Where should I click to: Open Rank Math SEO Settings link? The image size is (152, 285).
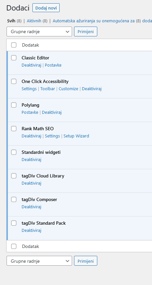[x=52, y=136]
